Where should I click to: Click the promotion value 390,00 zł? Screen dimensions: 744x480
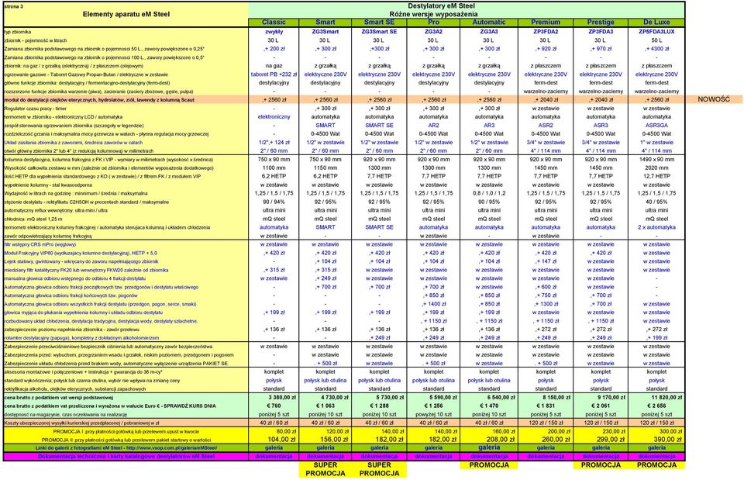click(666, 440)
